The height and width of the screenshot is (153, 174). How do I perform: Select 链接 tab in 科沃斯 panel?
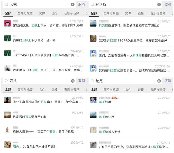[x=141, y=13]
